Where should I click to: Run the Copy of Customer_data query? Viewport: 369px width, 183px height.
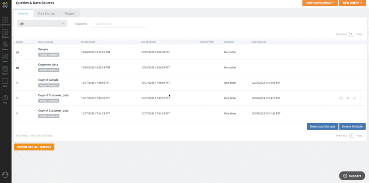pos(341,98)
